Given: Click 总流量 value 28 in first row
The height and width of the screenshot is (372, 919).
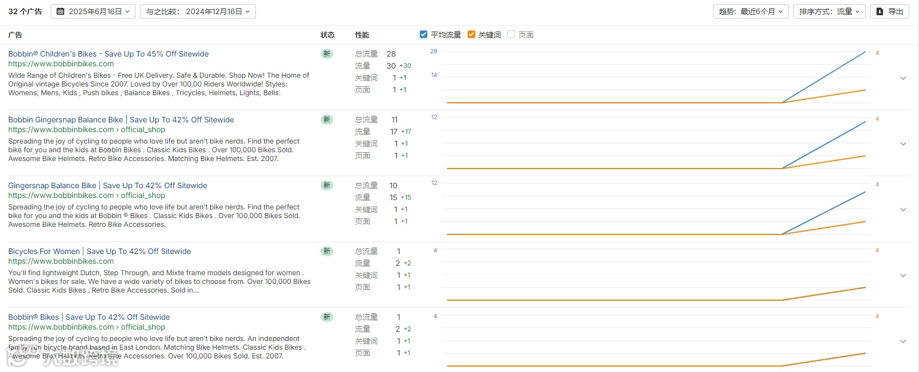Looking at the screenshot, I should (391, 54).
